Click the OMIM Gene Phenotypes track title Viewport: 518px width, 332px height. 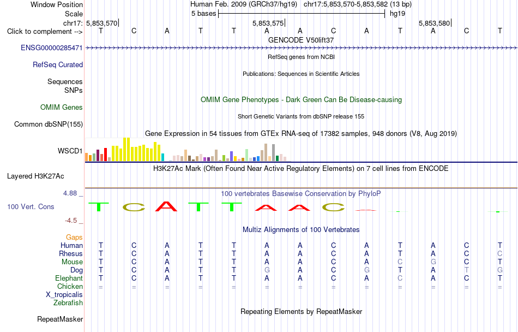(x=301, y=99)
